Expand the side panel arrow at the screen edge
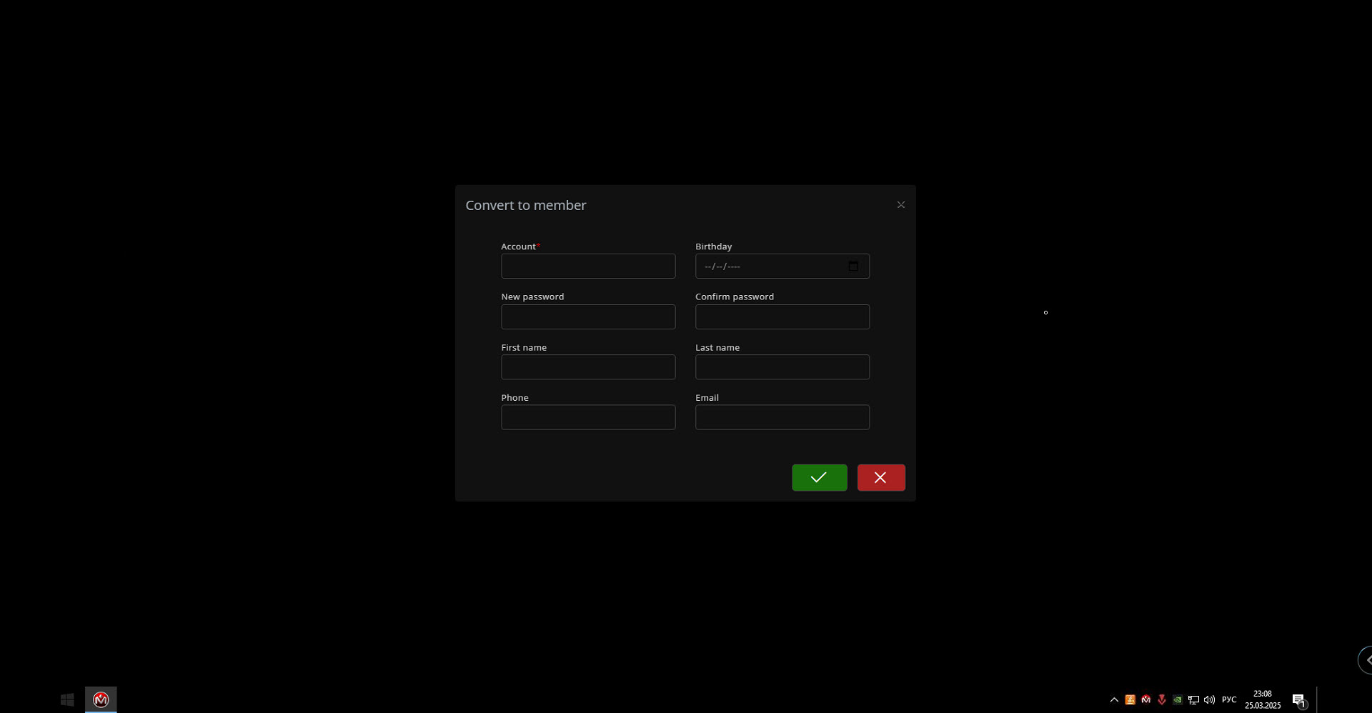Image resolution: width=1372 pixels, height=713 pixels. coord(1366,660)
